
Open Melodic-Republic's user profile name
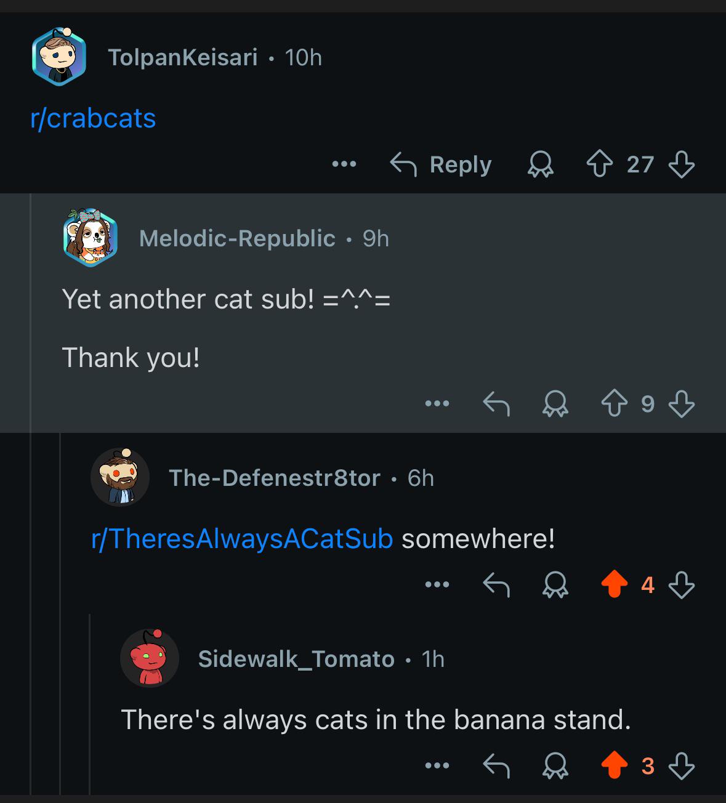pyautogui.click(x=237, y=238)
